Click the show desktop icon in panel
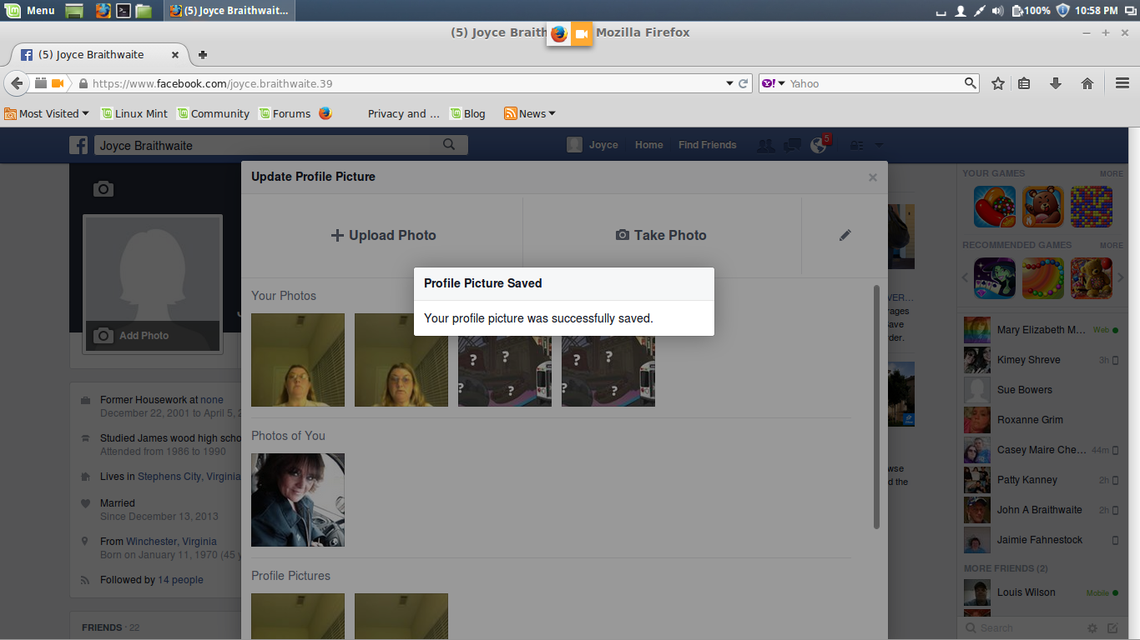The width and height of the screenshot is (1140, 640). click(x=74, y=11)
